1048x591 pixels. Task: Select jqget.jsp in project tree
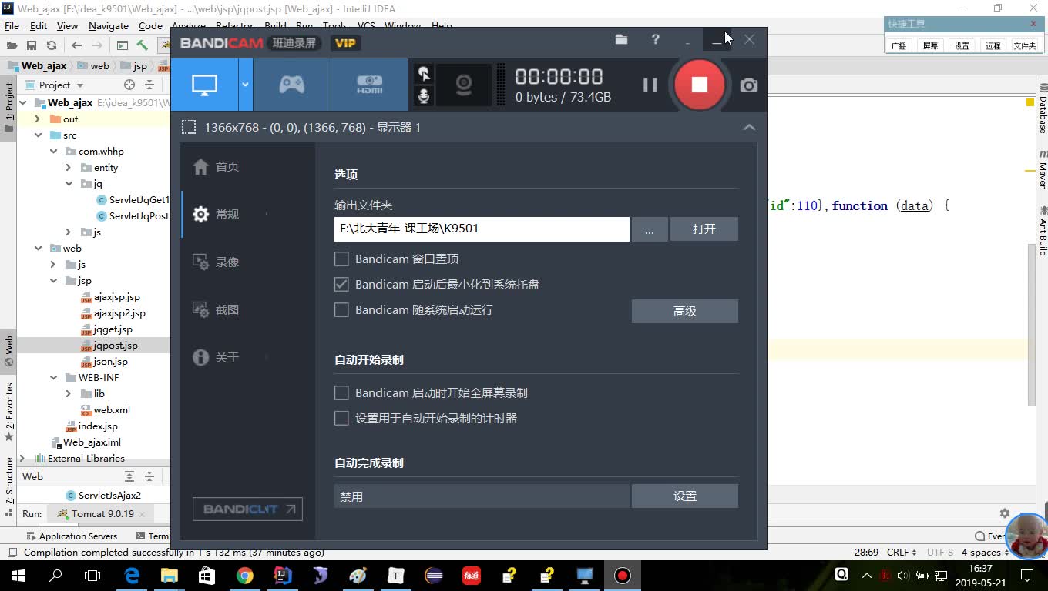coord(113,329)
